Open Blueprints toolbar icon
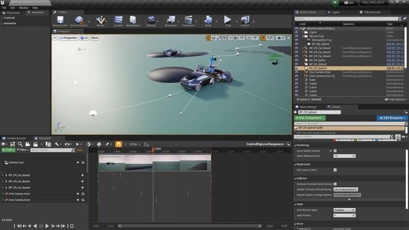 [x=171, y=21]
